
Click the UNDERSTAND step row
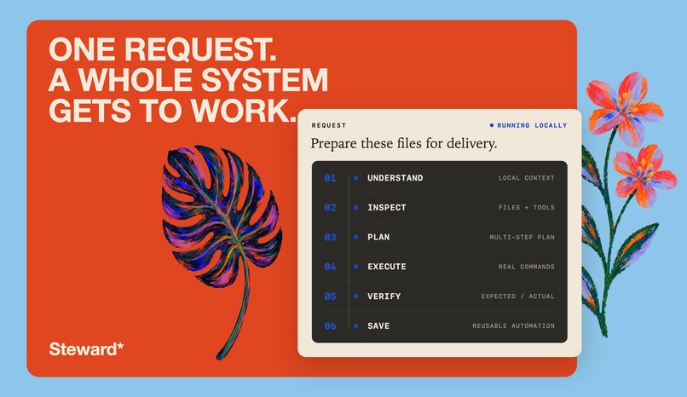tap(440, 178)
